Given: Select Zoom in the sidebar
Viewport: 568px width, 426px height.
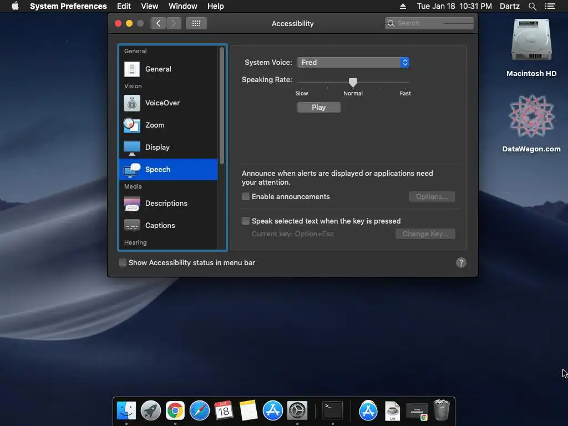Looking at the screenshot, I should pyautogui.click(x=169, y=125).
